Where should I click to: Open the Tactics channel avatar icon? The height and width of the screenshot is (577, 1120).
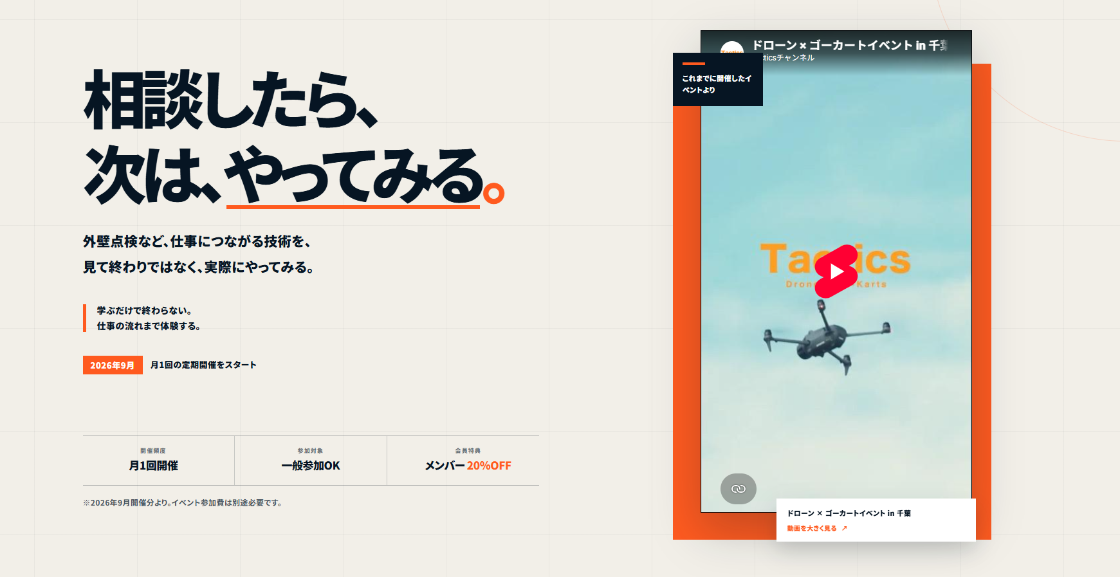[732, 48]
